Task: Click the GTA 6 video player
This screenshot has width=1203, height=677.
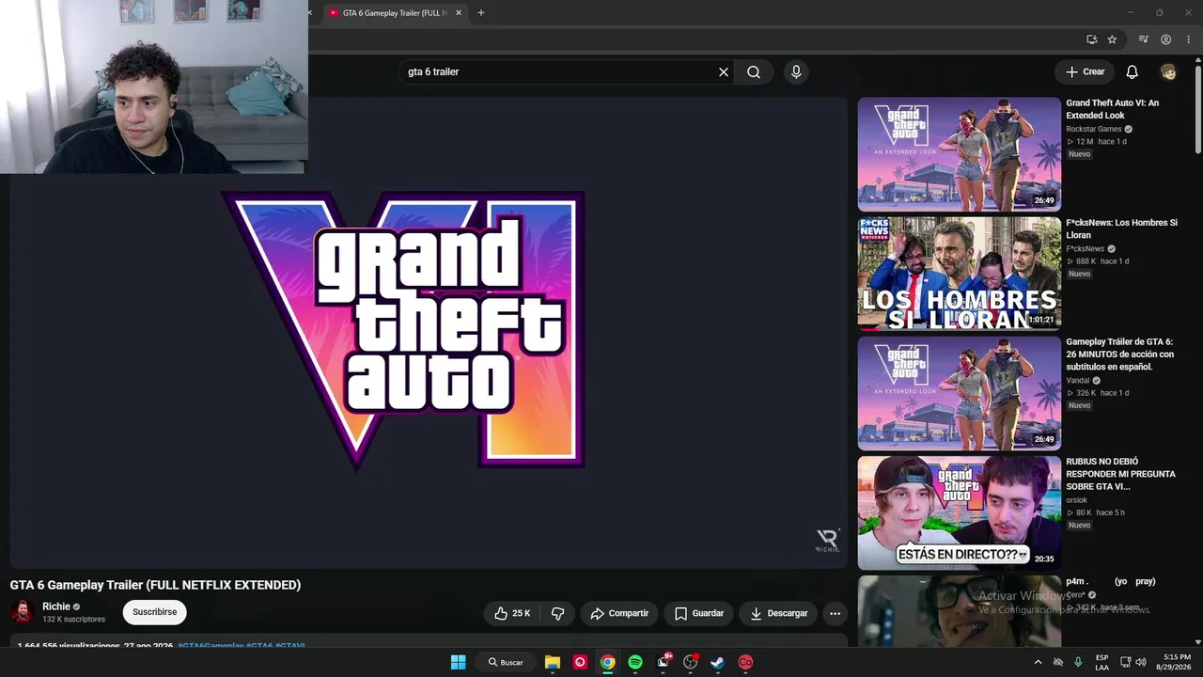Action: coord(429,332)
